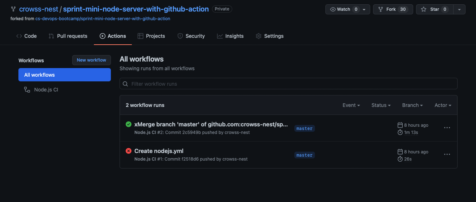Click the 'All workflows' page heading

(142, 59)
